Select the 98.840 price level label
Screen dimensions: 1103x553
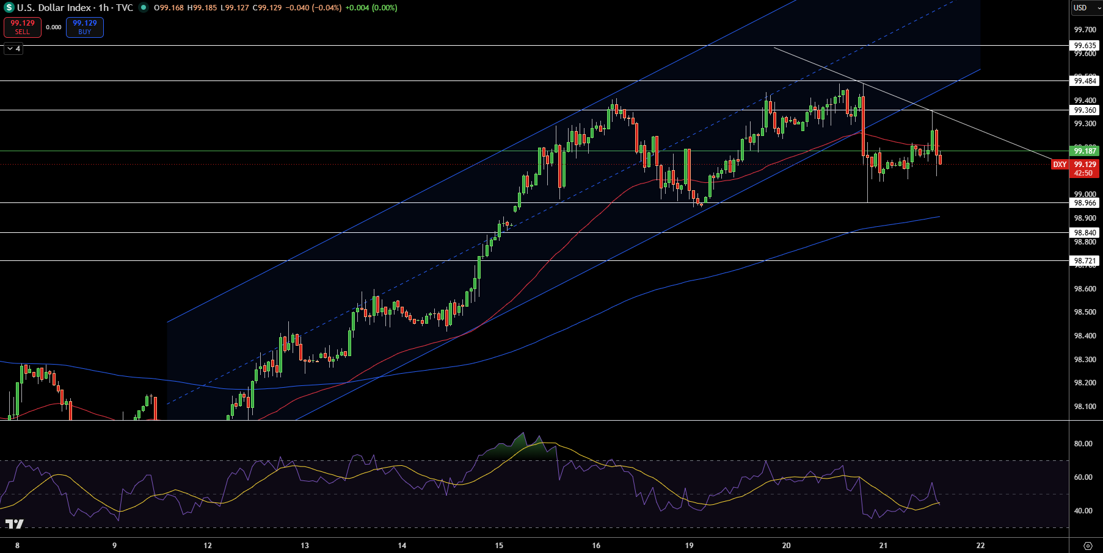coord(1085,233)
